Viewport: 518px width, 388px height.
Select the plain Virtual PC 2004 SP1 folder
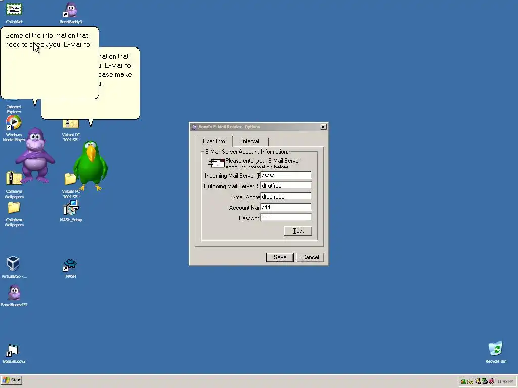[x=70, y=179]
